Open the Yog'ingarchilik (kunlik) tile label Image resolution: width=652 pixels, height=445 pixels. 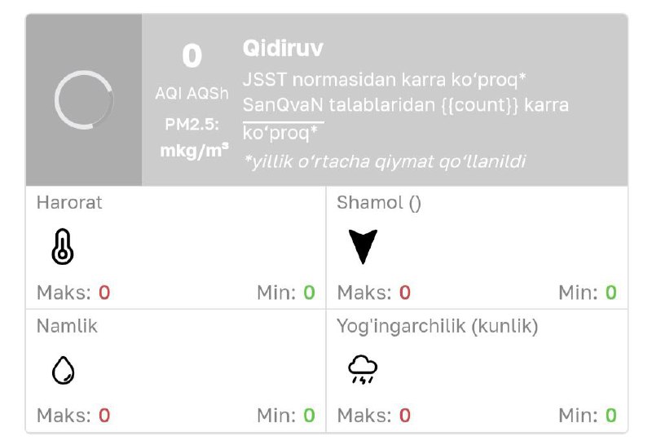point(438,326)
